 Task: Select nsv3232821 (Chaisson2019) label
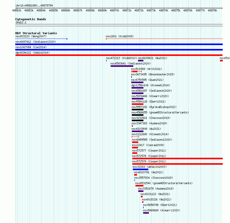(x=151, y=118)
